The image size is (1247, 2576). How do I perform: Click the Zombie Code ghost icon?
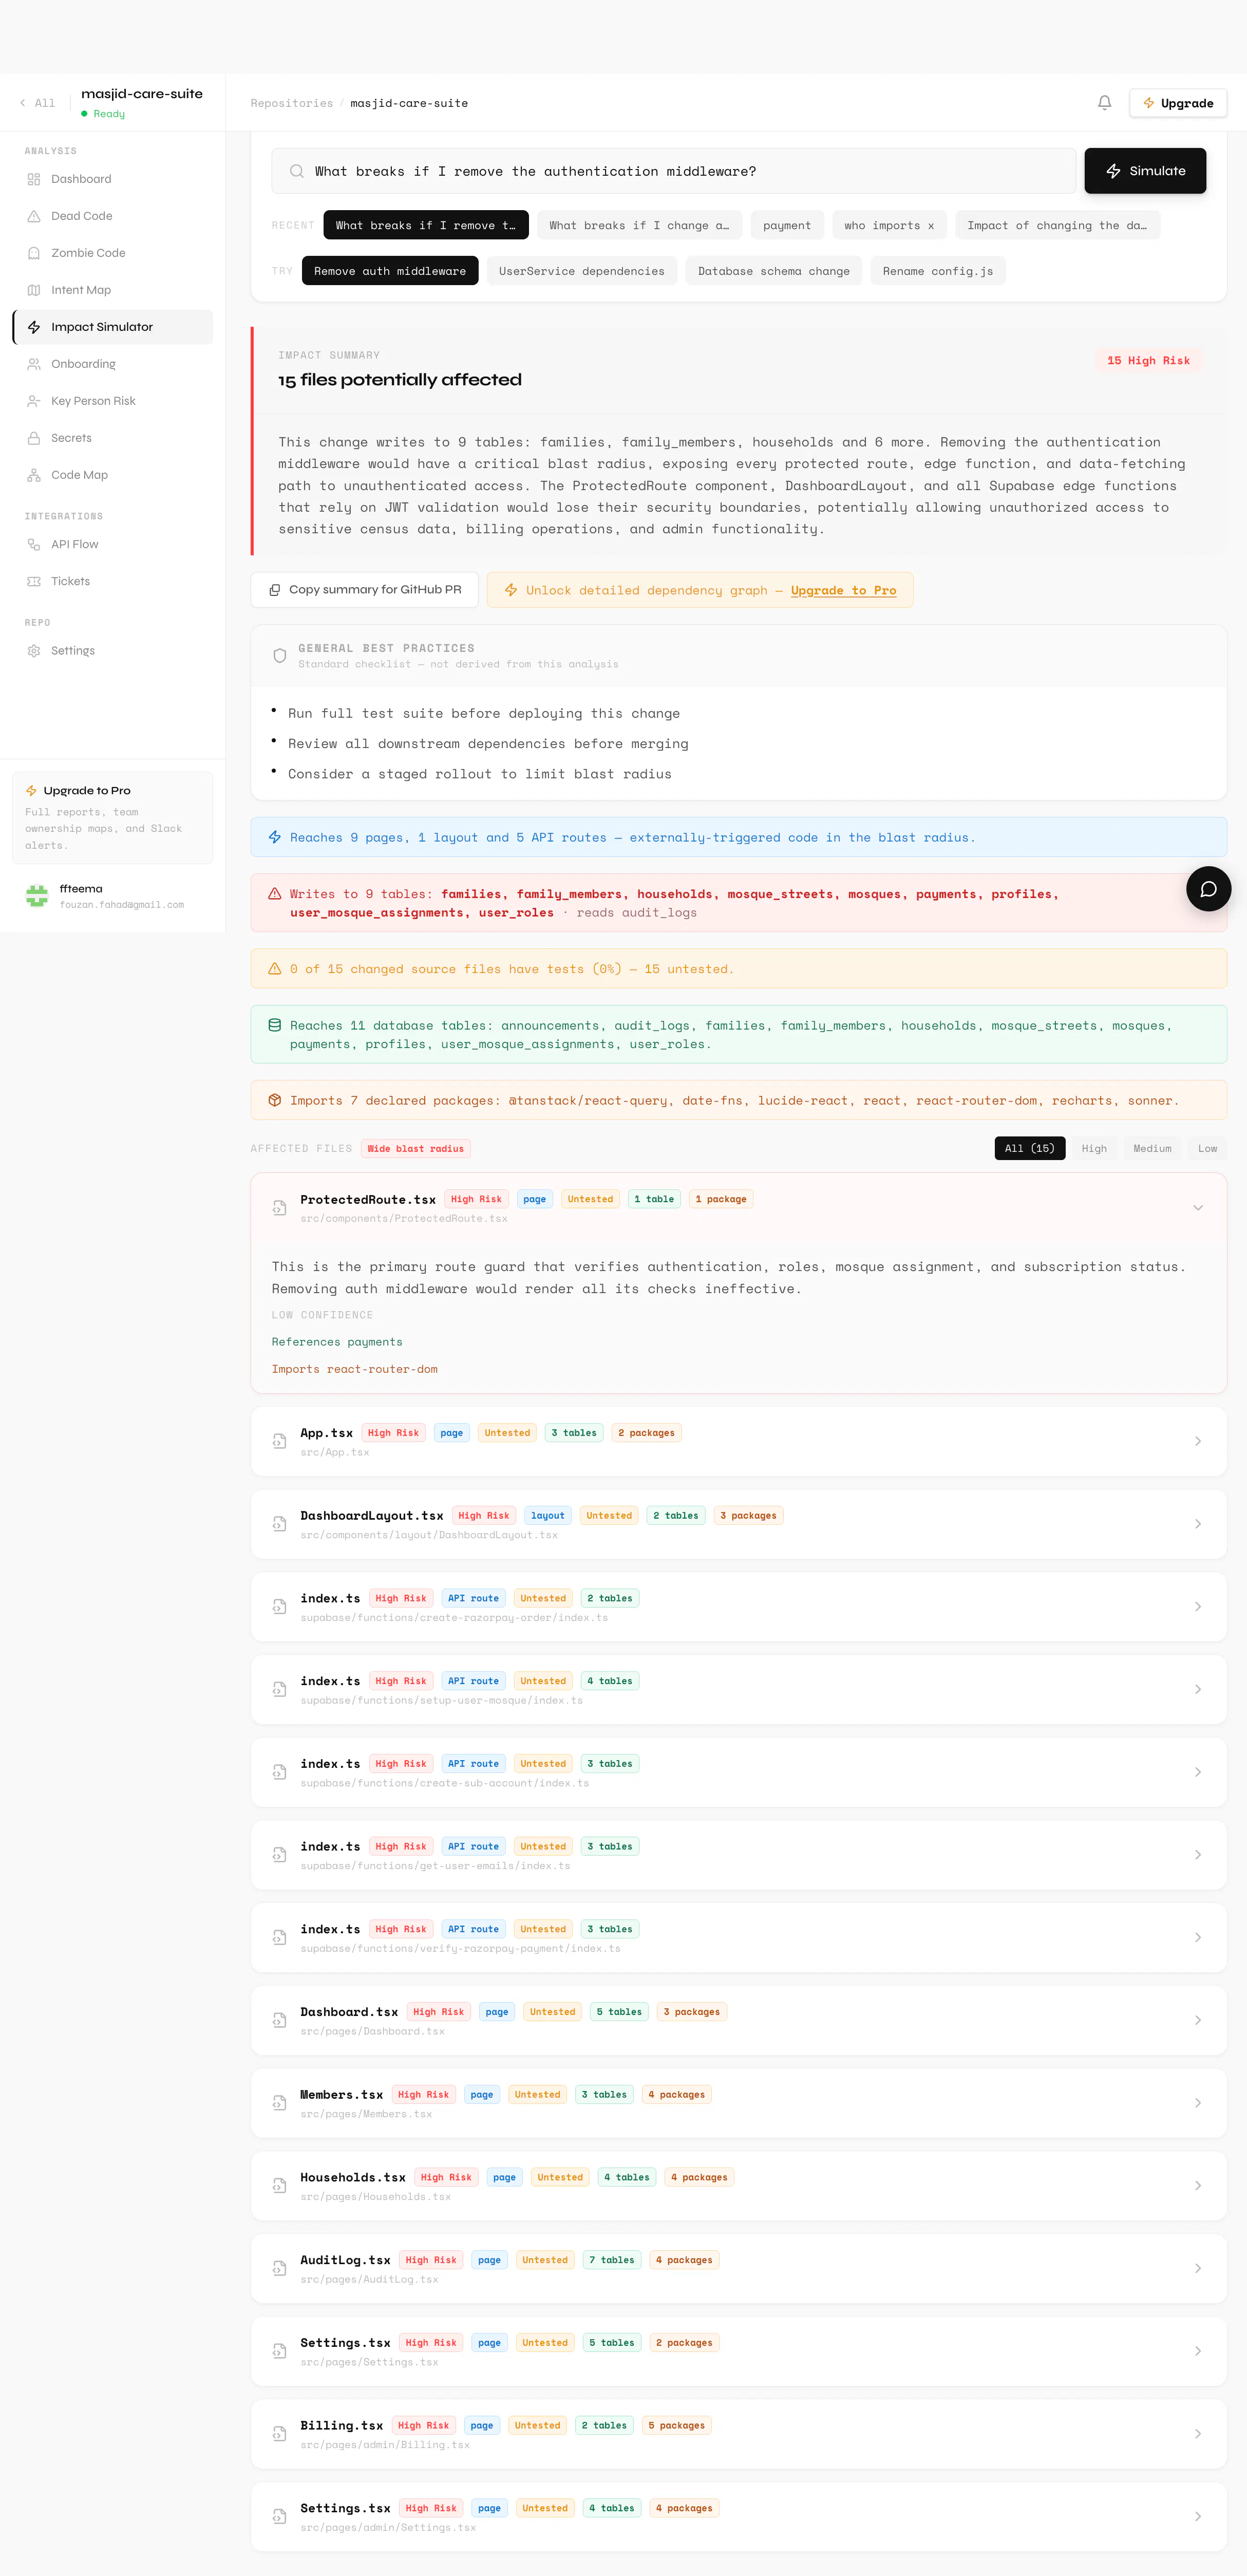click(x=34, y=253)
